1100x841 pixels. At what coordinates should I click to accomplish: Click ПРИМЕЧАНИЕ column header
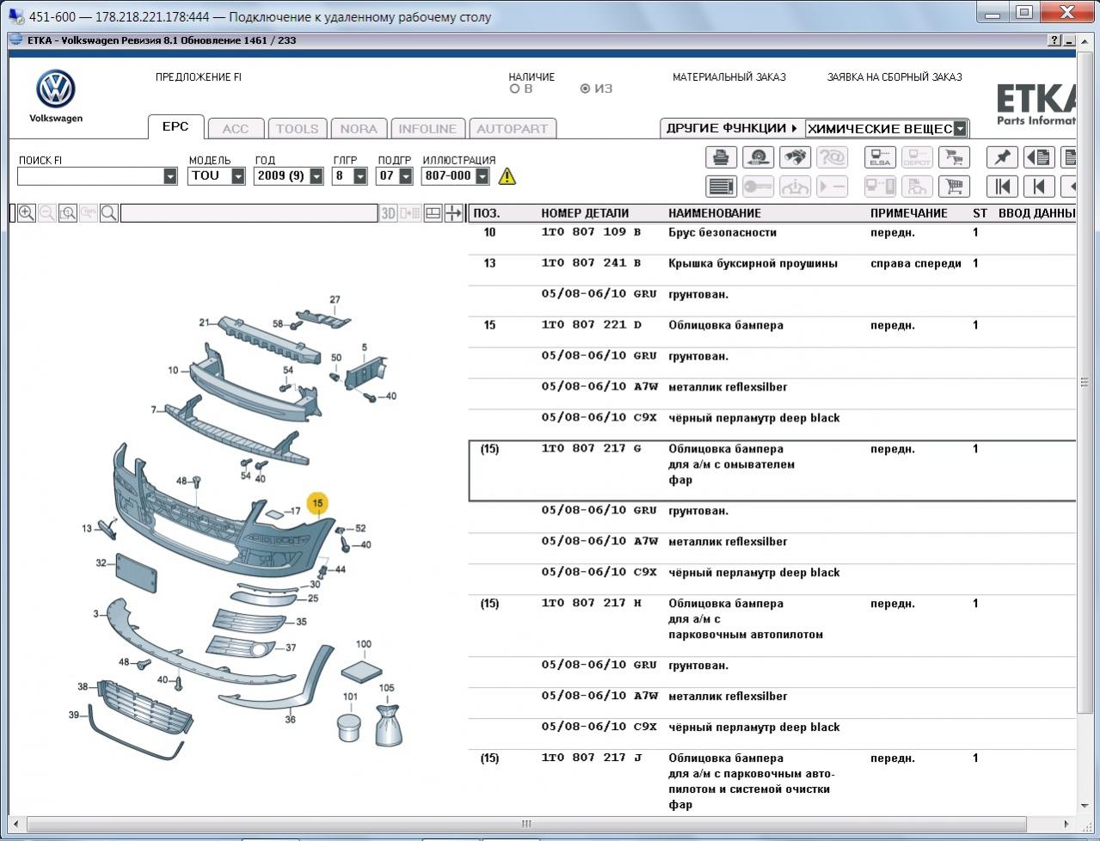(908, 213)
